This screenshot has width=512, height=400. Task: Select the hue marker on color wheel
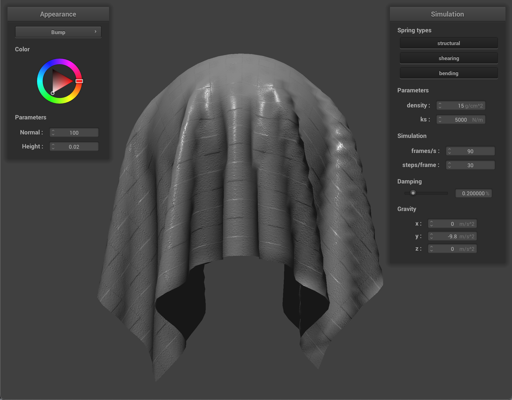point(79,81)
